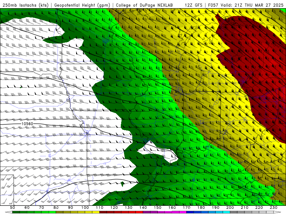Click the '120' colorbar tick label

pyautogui.click(x=114, y=208)
